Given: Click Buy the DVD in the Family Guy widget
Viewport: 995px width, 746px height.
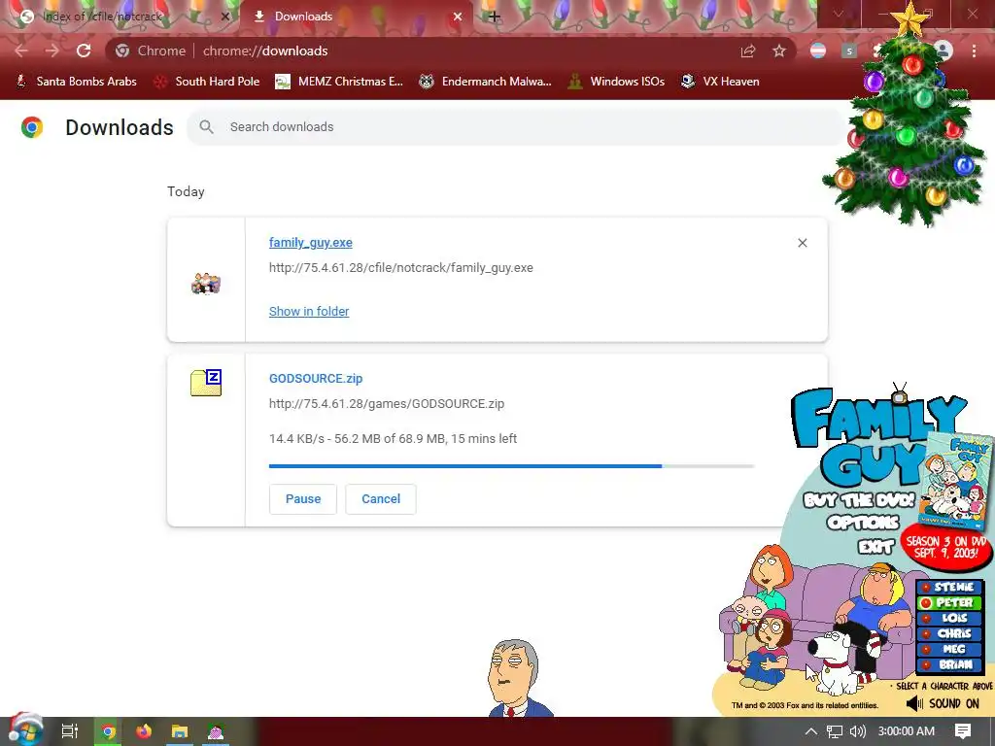Looking at the screenshot, I should (859, 501).
